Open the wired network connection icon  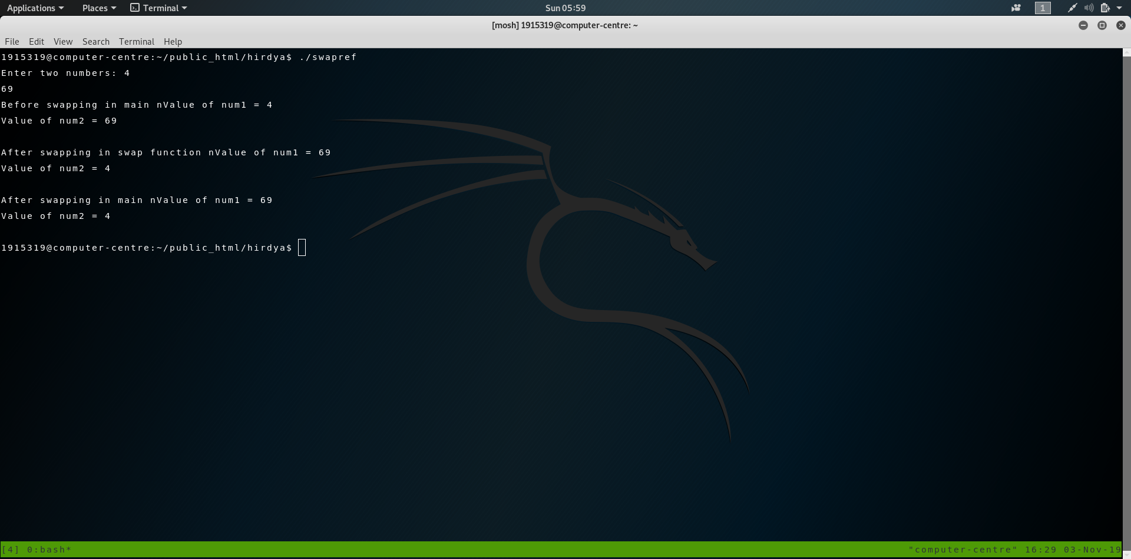(x=1072, y=8)
